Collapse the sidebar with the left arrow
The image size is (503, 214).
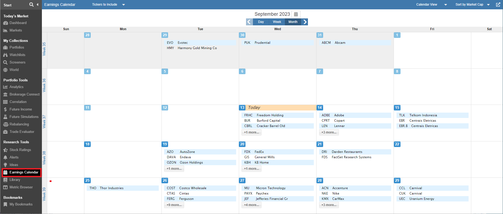pos(37,5)
